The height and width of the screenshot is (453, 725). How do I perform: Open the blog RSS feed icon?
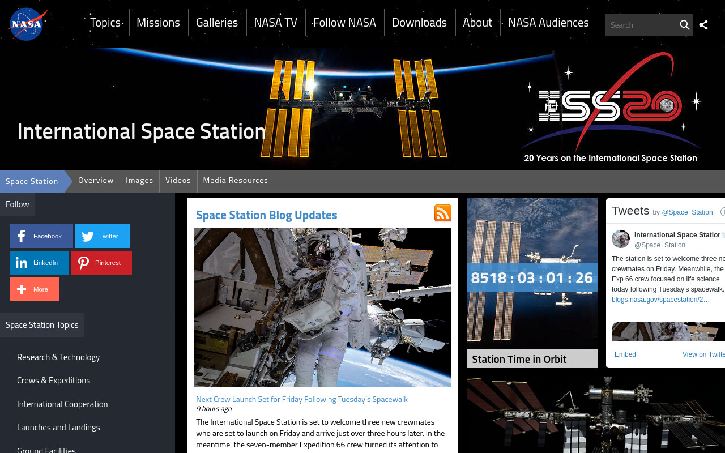pos(443,213)
